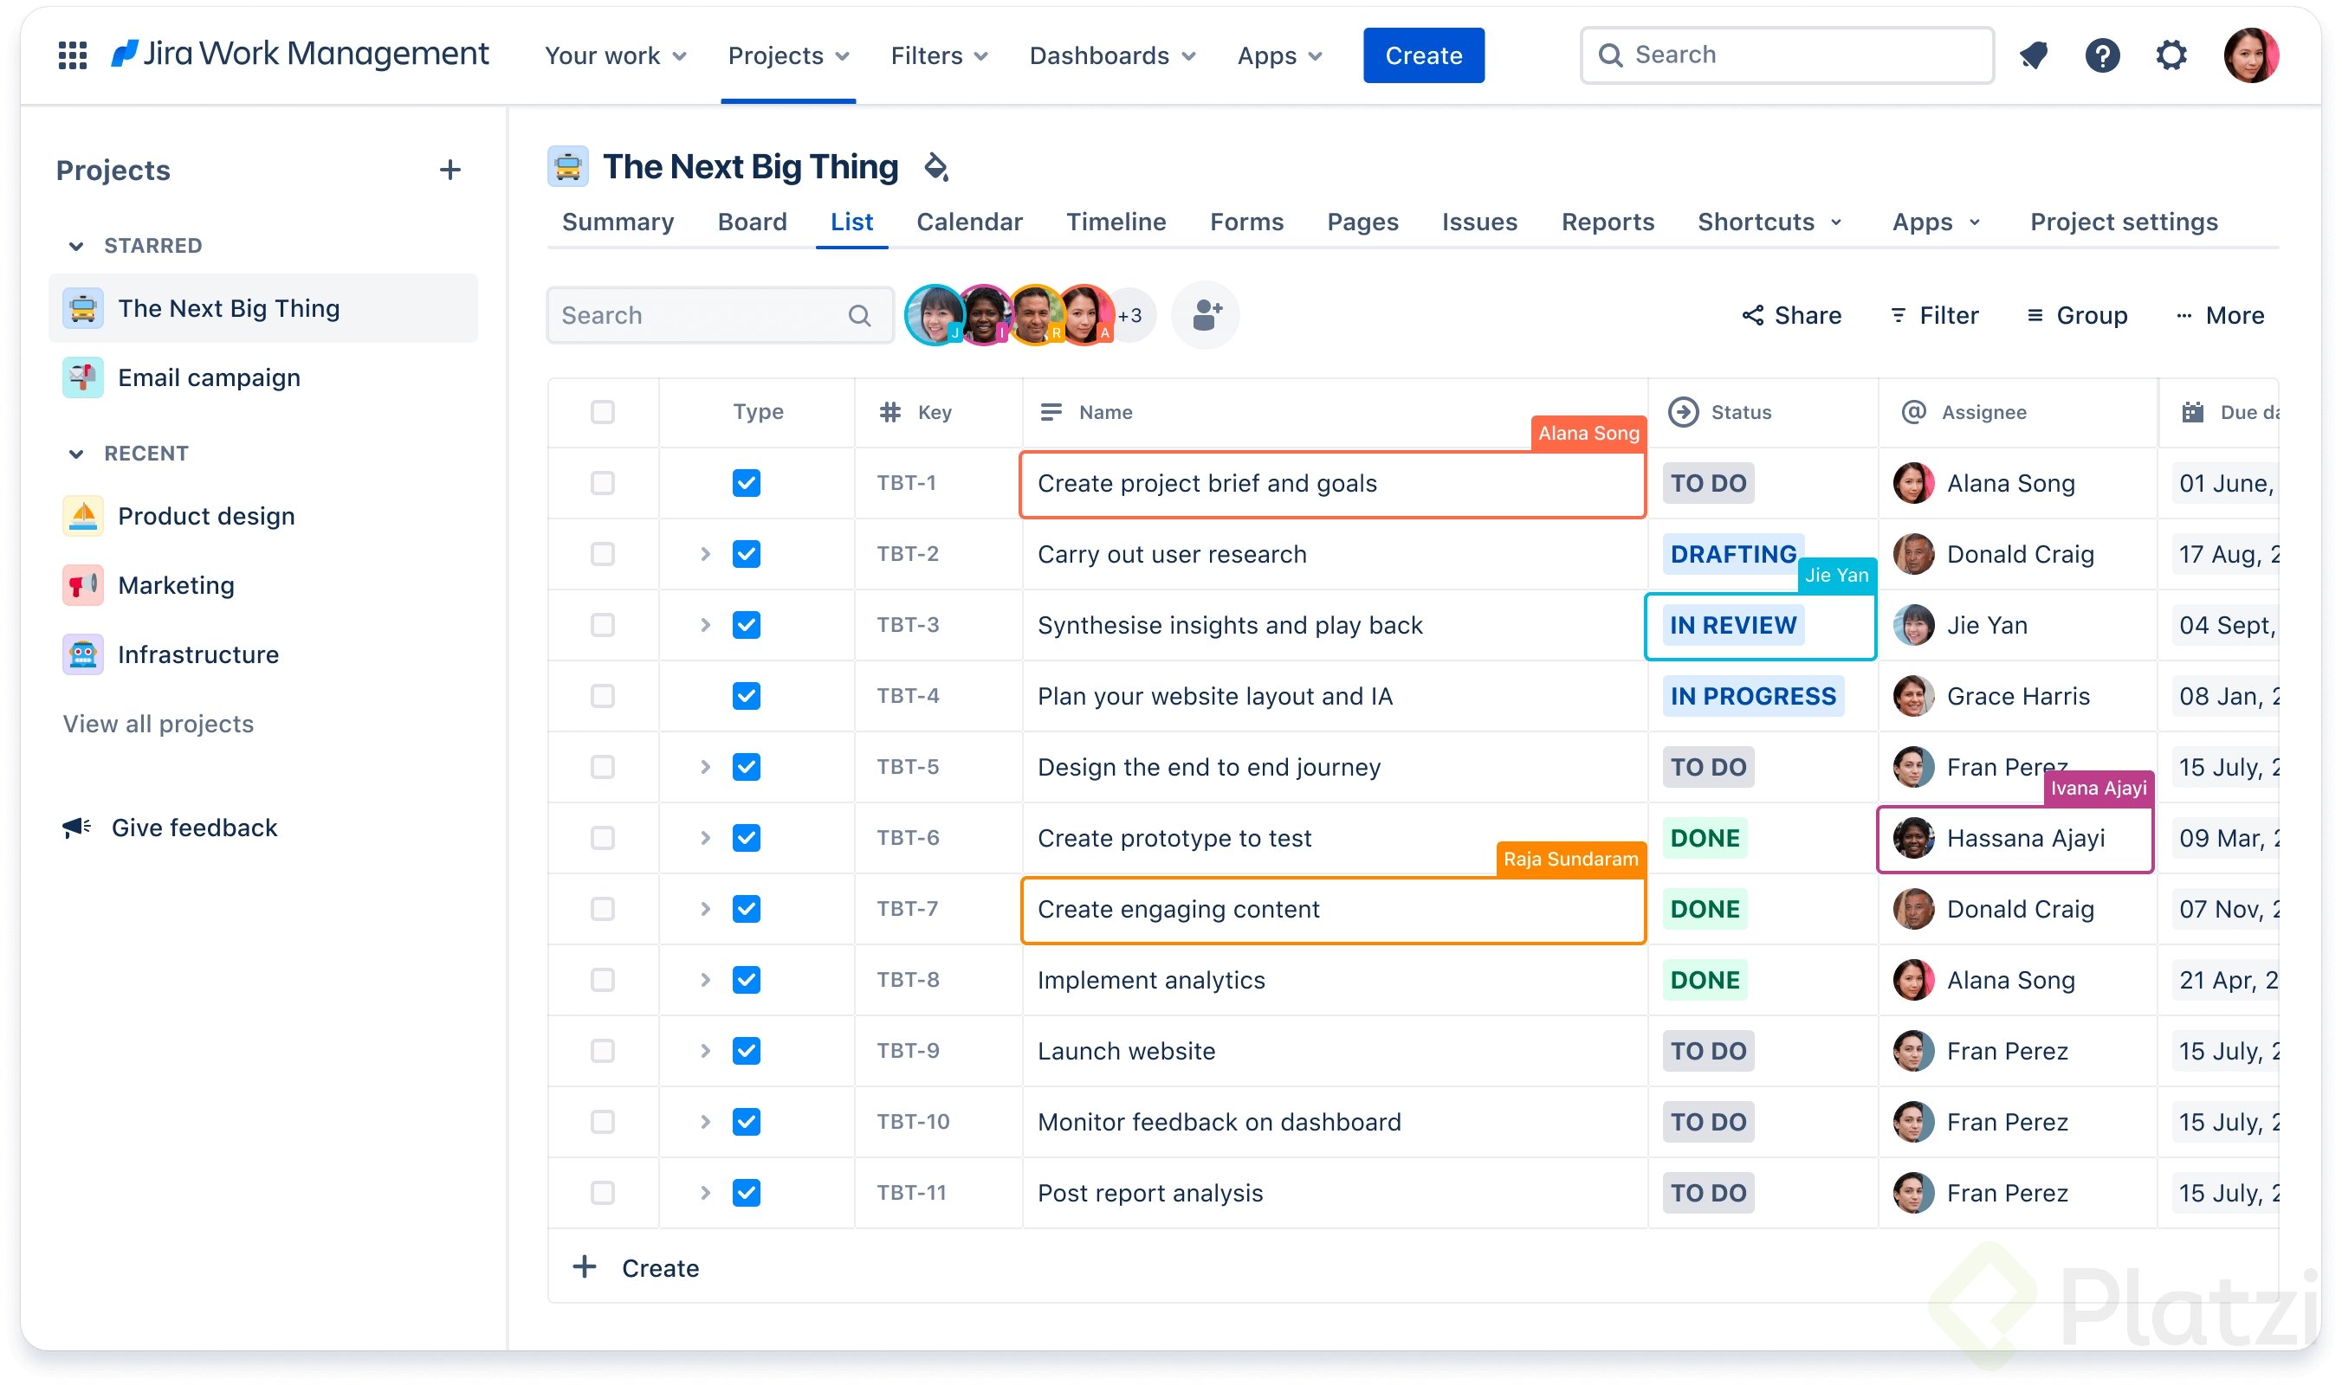Open the Shortcuts dropdown
Screen dimensions: 2342x1385
pyautogui.click(x=1769, y=222)
